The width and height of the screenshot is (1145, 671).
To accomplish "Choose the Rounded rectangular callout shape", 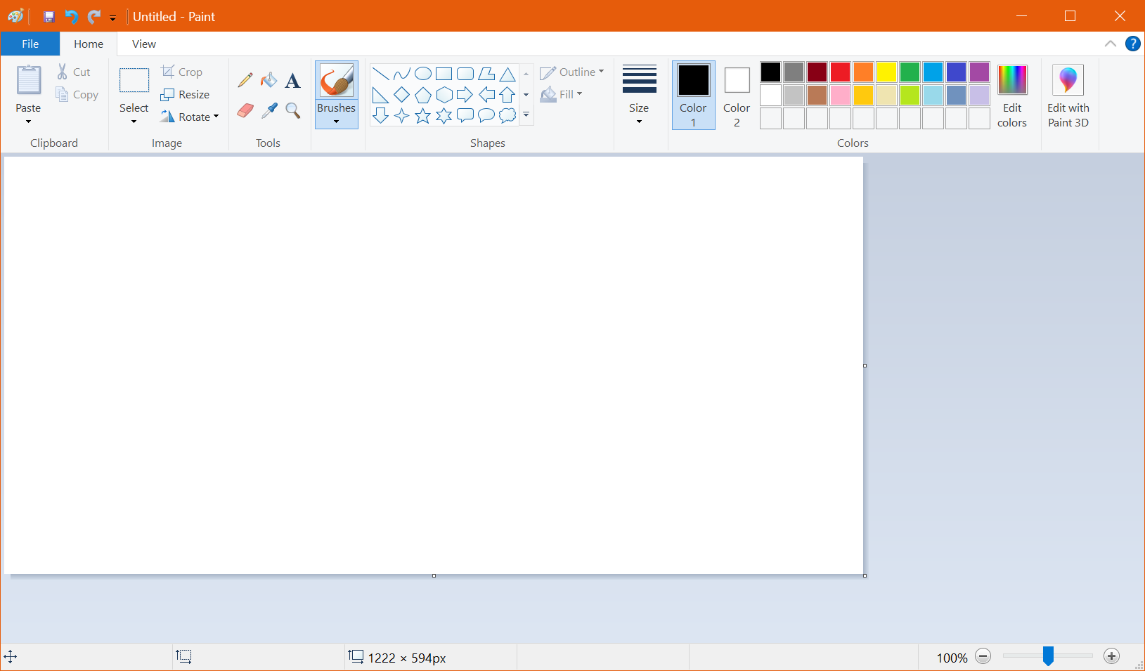I will pyautogui.click(x=465, y=116).
